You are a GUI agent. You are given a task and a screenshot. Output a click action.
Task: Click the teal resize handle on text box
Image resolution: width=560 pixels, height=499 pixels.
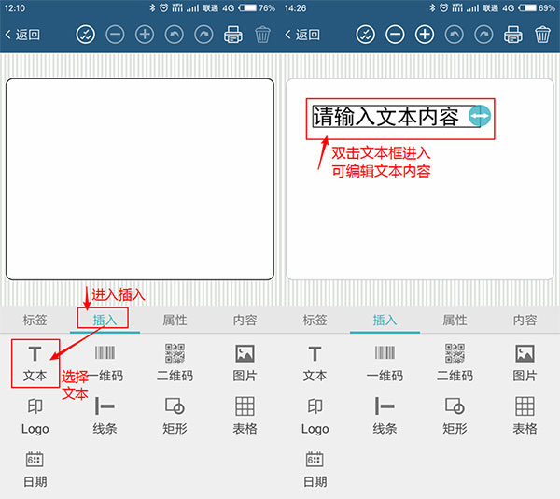pyautogui.click(x=479, y=116)
